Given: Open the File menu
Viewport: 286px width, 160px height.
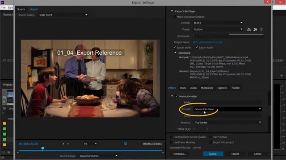Looking at the screenshot, I should tap(4, 8).
